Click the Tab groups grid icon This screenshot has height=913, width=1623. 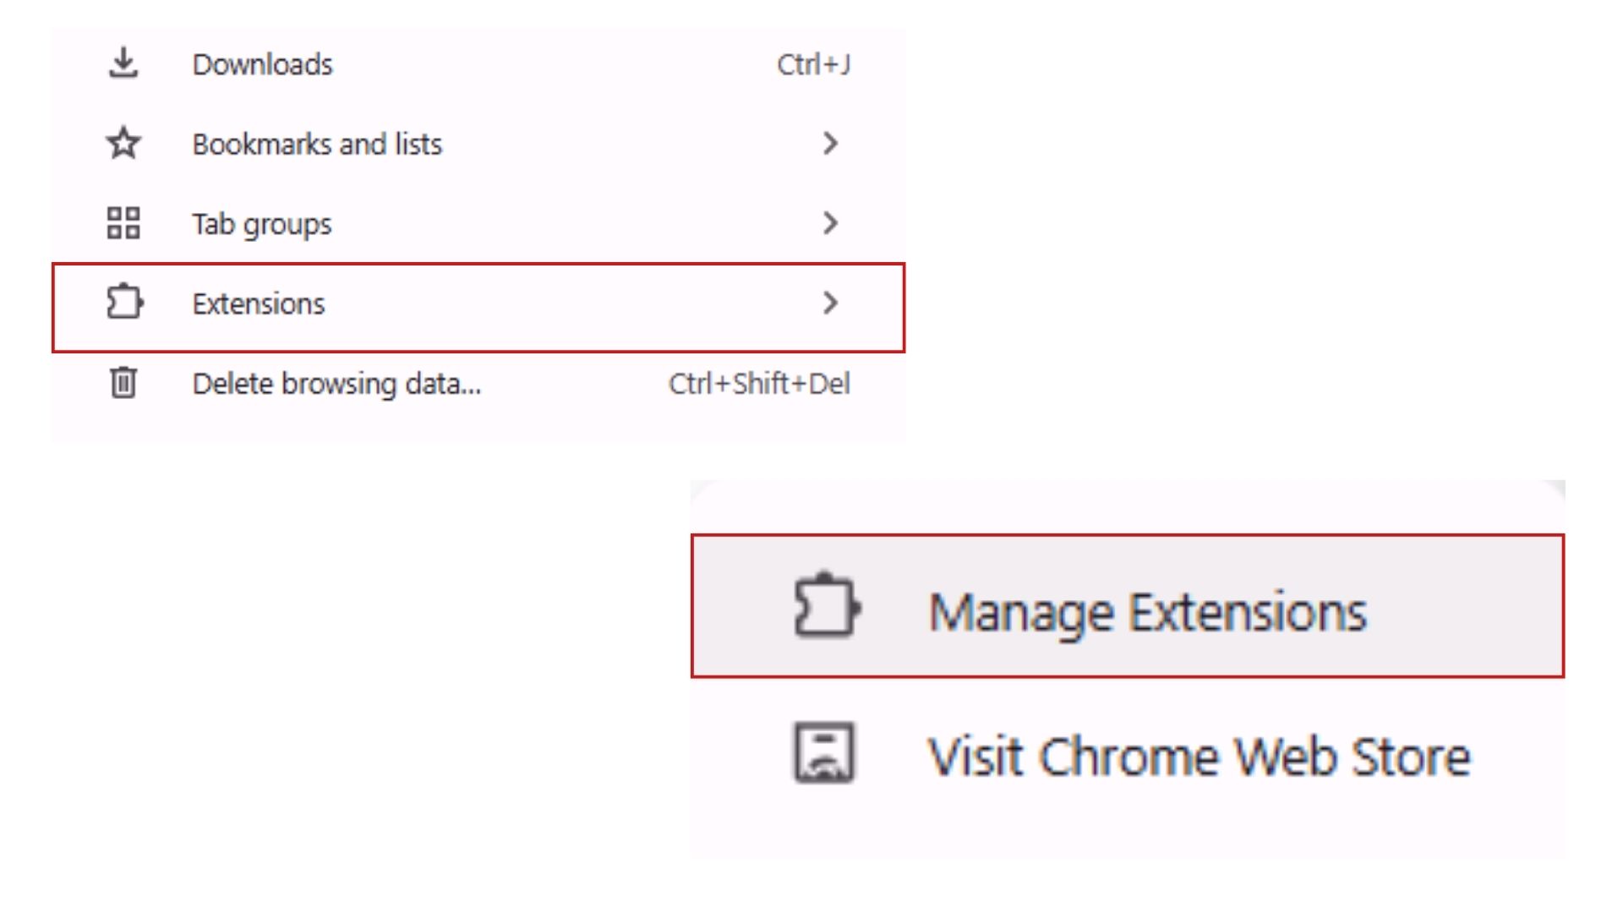[123, 223]
